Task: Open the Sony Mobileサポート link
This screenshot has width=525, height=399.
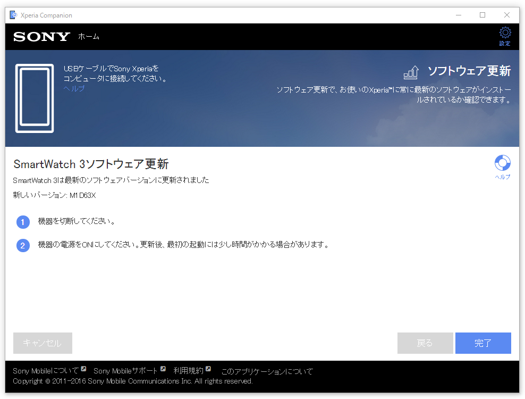Action: (x=125, y=371)
